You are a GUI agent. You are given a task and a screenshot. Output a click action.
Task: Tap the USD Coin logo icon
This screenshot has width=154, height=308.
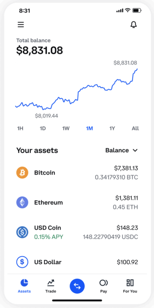(x=22, y=232)
